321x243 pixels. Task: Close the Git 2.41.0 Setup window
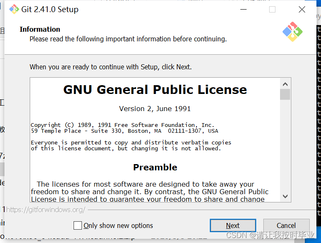point(302,10)
